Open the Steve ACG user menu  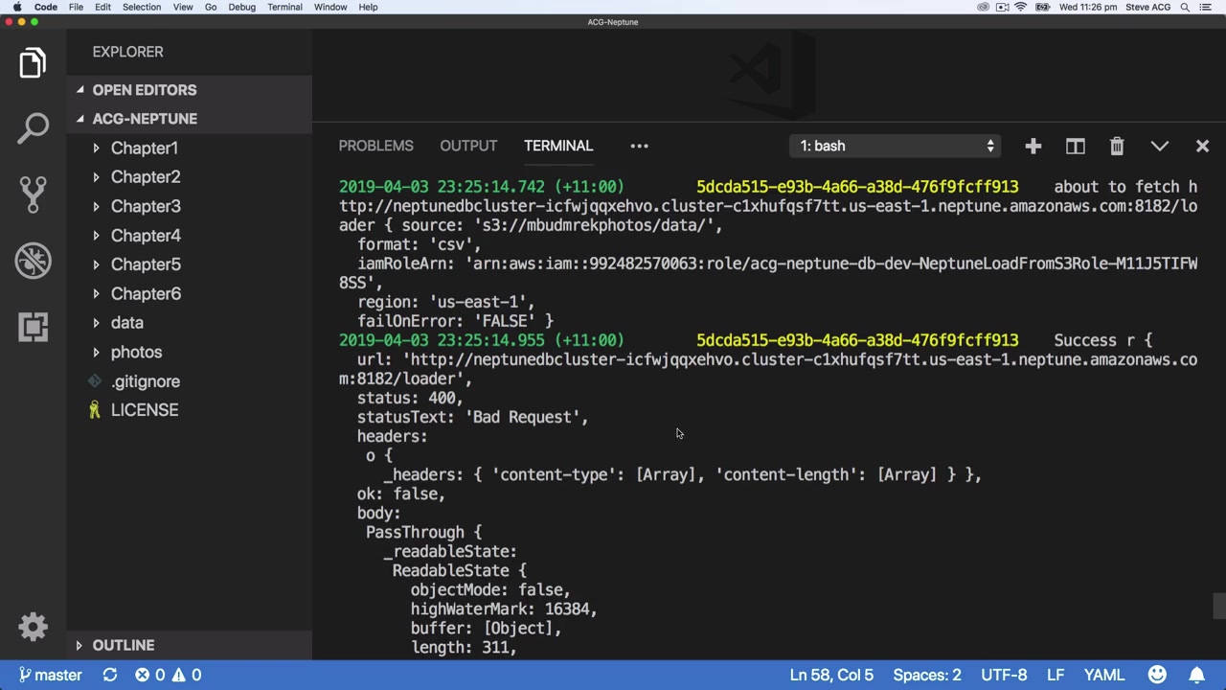pos(1147,7)
